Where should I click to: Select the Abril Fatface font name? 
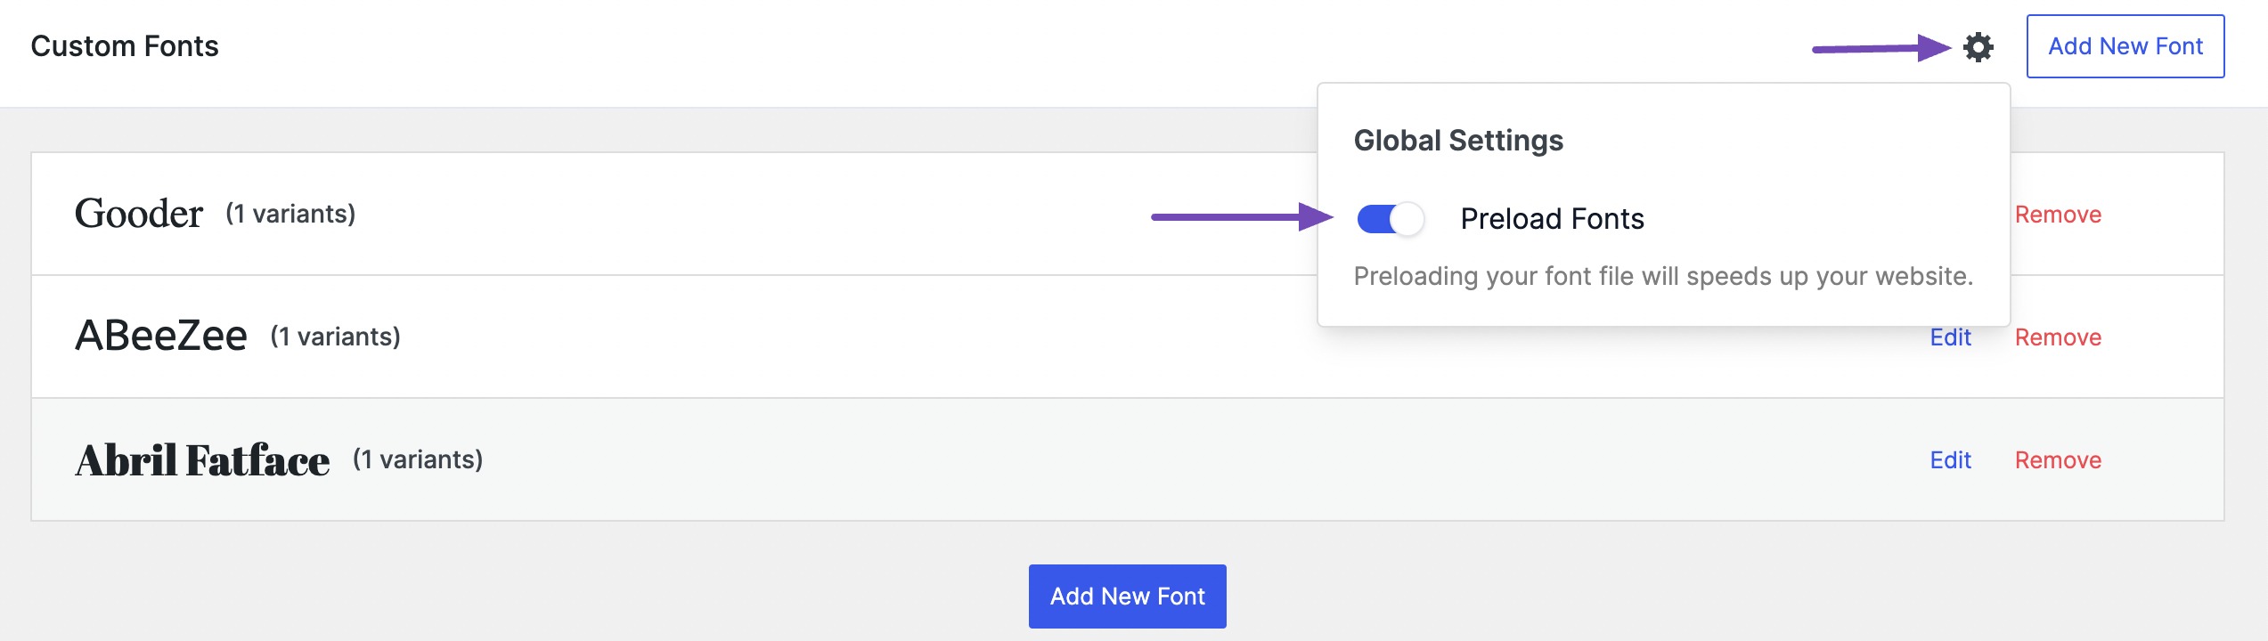click(x=202, y=460)
